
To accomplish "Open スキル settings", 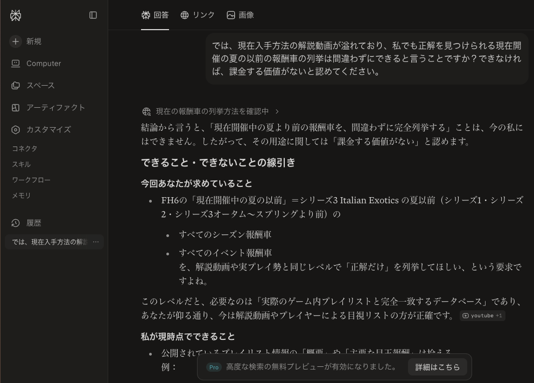I will 22,164.
